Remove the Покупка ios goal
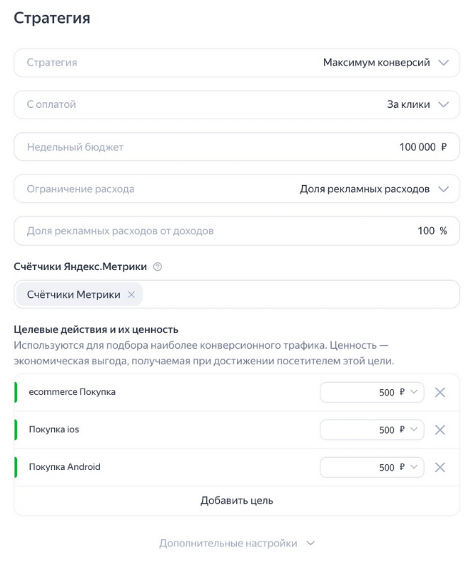471x565 pixels. (x=440, y=430)
